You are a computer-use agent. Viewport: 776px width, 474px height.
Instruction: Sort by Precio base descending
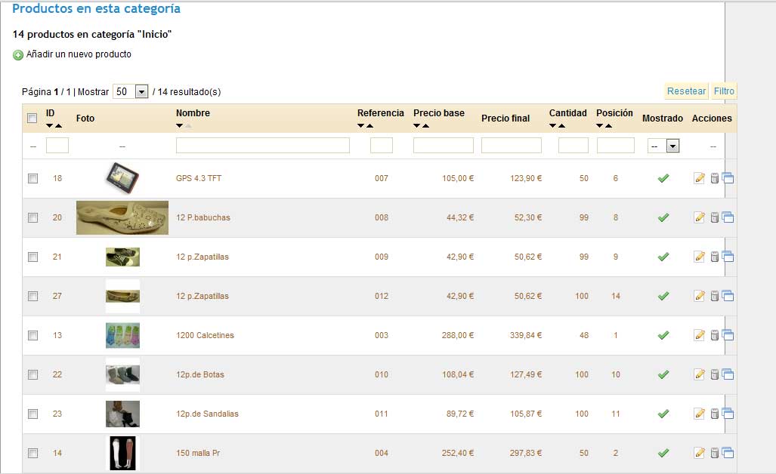pyautogui.click(x=416, y=126)
